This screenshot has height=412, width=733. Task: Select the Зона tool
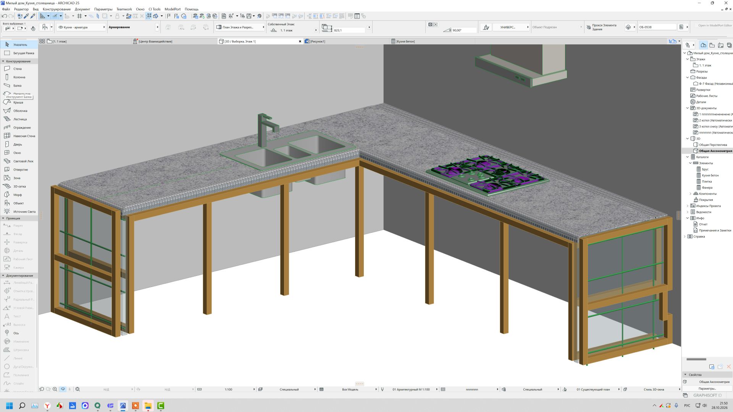point(18,178)
